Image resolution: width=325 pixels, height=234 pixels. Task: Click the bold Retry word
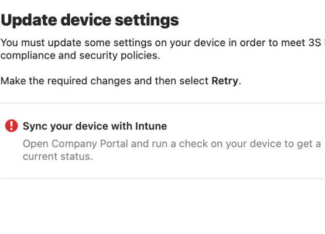pyautogui.click(x=225, y=81)
